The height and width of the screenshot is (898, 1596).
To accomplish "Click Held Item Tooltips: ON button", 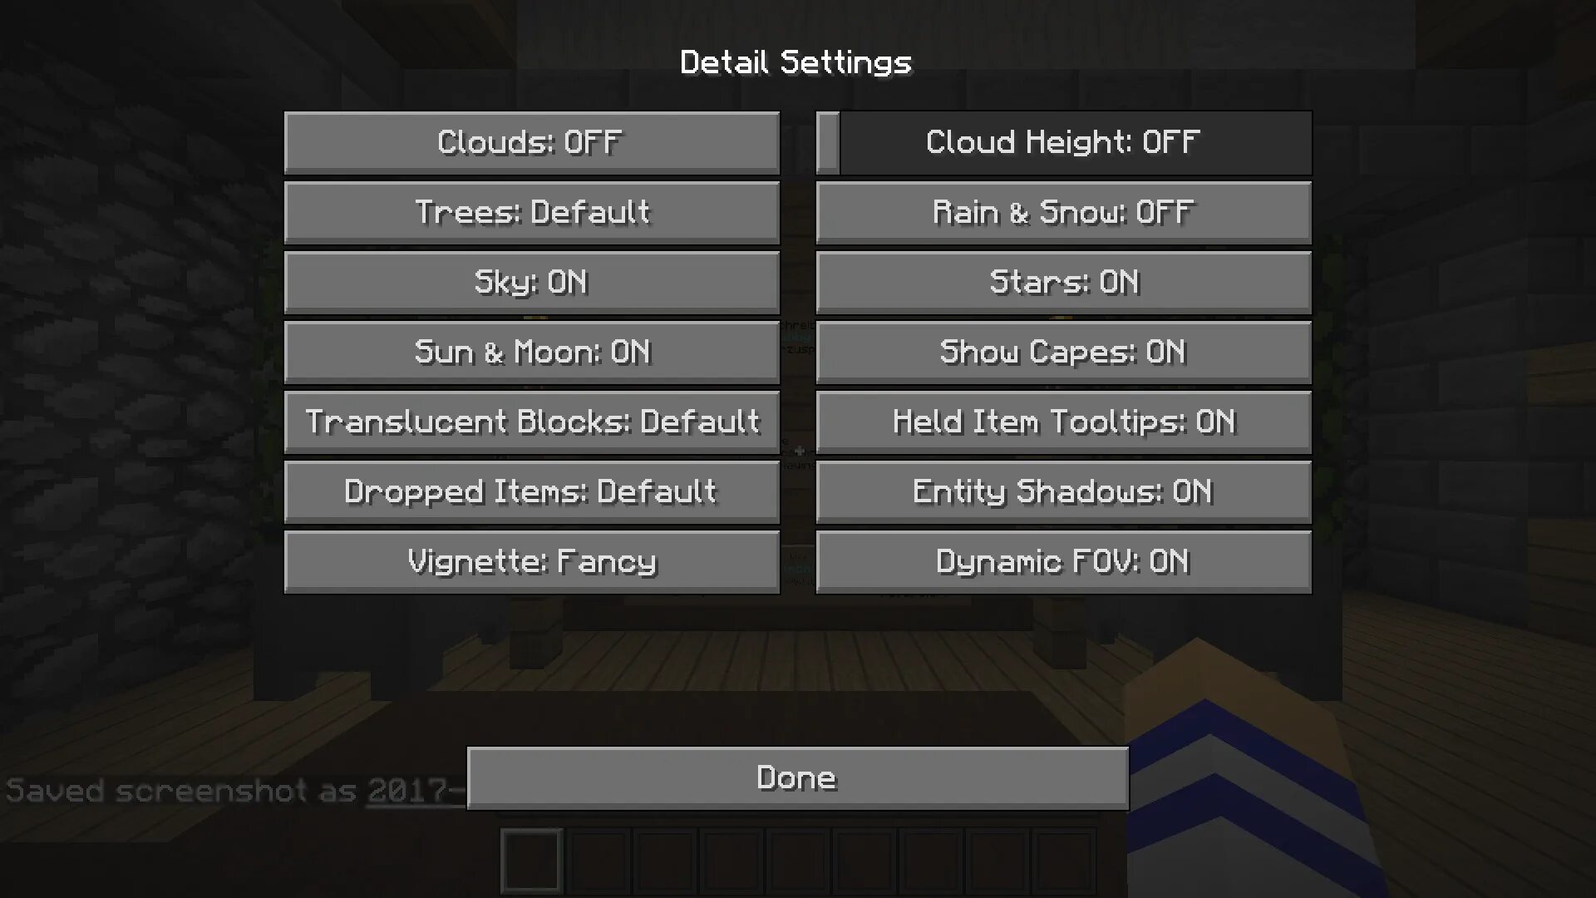I will click(1062, 421).
